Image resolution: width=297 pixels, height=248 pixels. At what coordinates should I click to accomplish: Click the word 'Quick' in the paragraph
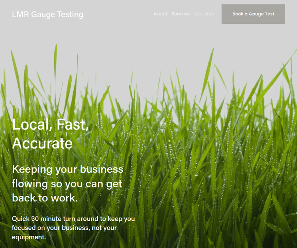coord(21,219)
